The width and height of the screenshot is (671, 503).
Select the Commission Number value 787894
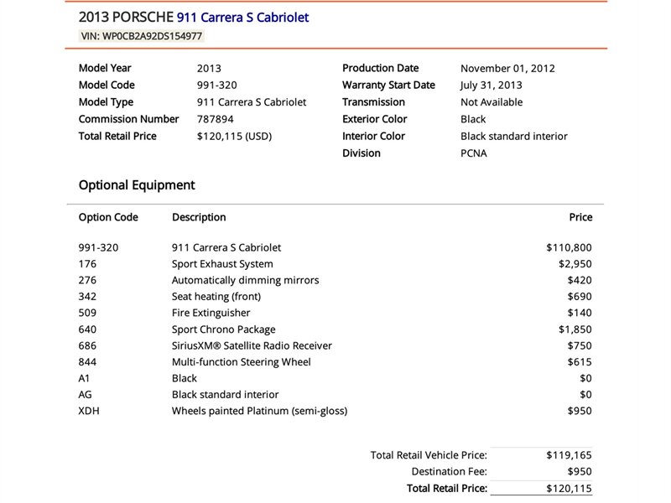[x=216, y=119]
